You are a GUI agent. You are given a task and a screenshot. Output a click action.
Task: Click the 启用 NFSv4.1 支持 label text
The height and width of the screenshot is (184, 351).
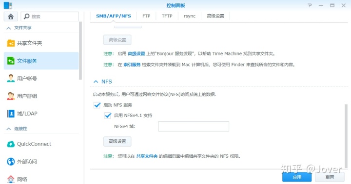(133, 116)
